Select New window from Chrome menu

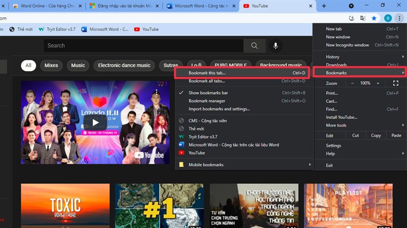pos(360,37)
